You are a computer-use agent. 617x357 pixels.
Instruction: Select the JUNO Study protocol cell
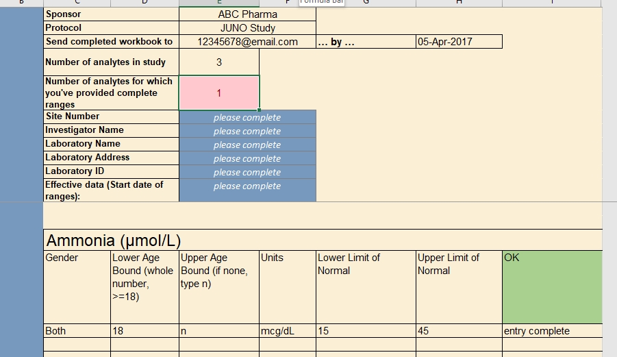point(247,28)
